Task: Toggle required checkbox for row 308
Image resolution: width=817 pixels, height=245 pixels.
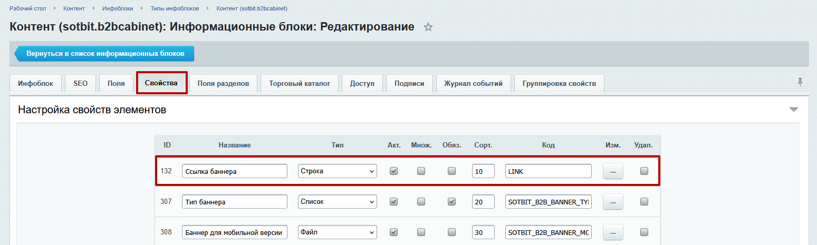Action: [x=451, y=232]
